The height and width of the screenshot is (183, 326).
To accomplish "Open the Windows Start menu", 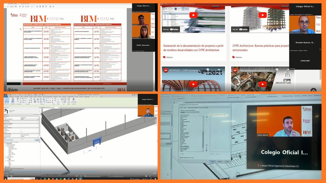I will pos(5,179).
